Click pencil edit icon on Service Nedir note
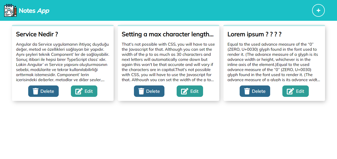This screenshot has width=337, height=159. click(79, 91)
